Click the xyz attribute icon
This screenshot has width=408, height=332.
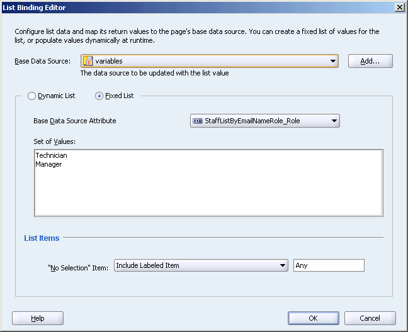coord(197,121)
